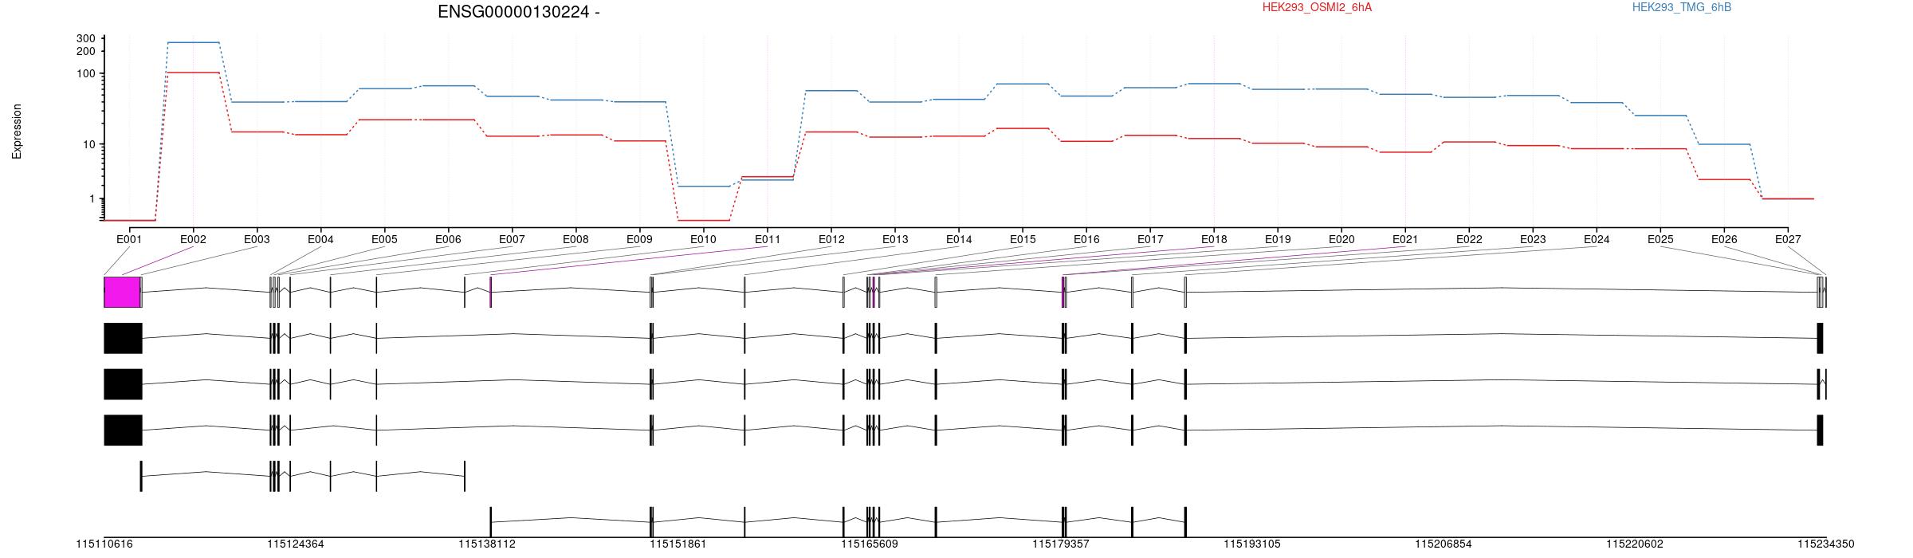Click exon label E008
The height and width of the screenshot is (558, 1913).
[575, 239]
